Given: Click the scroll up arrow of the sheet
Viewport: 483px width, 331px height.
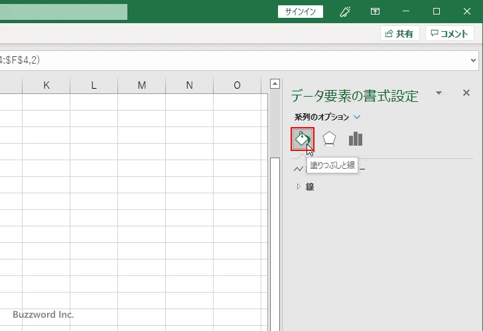Looking at the screenshot, I should (275, 84).
